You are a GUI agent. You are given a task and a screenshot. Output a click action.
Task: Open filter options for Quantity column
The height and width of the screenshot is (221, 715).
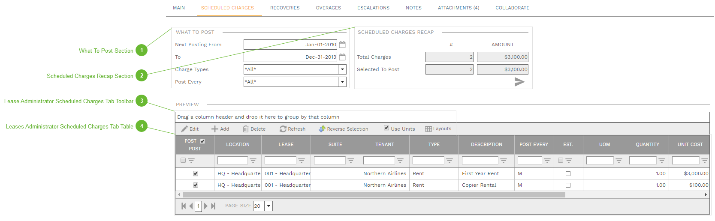[662, 161]
